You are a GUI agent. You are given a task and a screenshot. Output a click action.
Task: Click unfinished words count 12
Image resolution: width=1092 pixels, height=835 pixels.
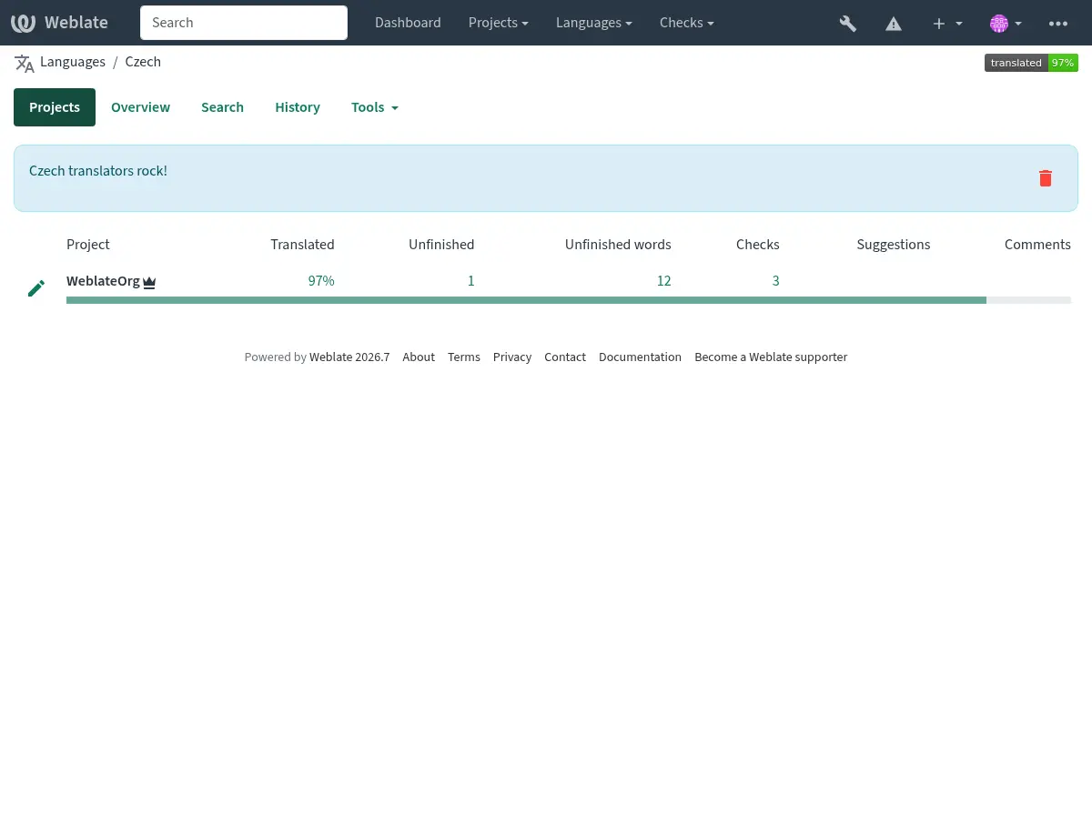pyautogui.click(x=664, y=281)
